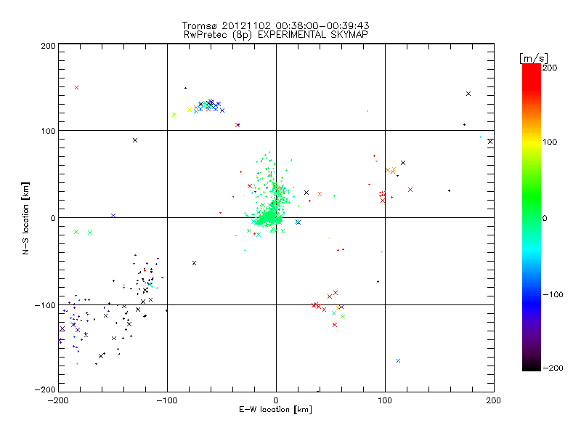Click the 'E-W location [km]' axis label
Image resolution: width=581 pixels, height=436 pixels.
(x=275, y=410)
